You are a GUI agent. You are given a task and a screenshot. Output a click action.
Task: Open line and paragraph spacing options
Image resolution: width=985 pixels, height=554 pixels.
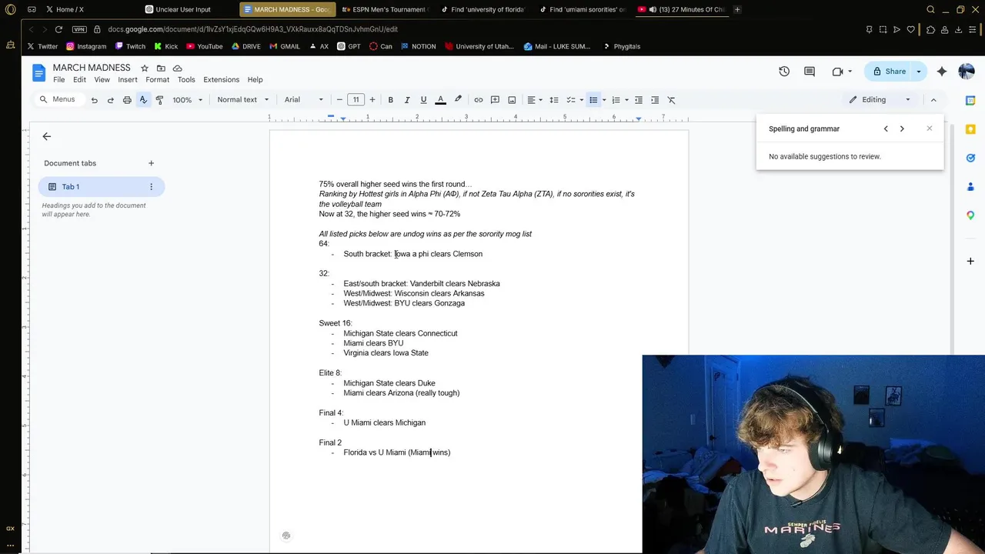point(553,100)
